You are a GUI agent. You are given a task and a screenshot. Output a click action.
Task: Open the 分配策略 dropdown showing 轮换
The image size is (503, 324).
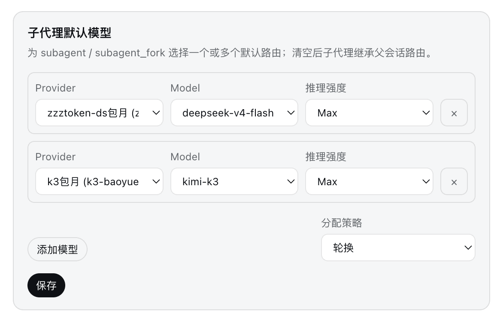[398, 248]
